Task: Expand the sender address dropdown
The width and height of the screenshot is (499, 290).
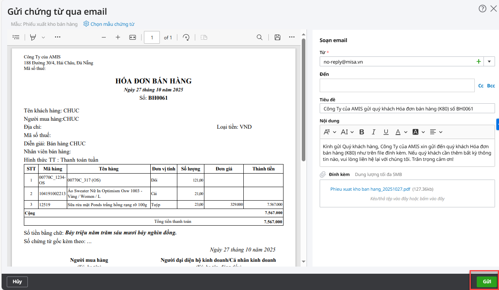Action: (x=489, y=62)
